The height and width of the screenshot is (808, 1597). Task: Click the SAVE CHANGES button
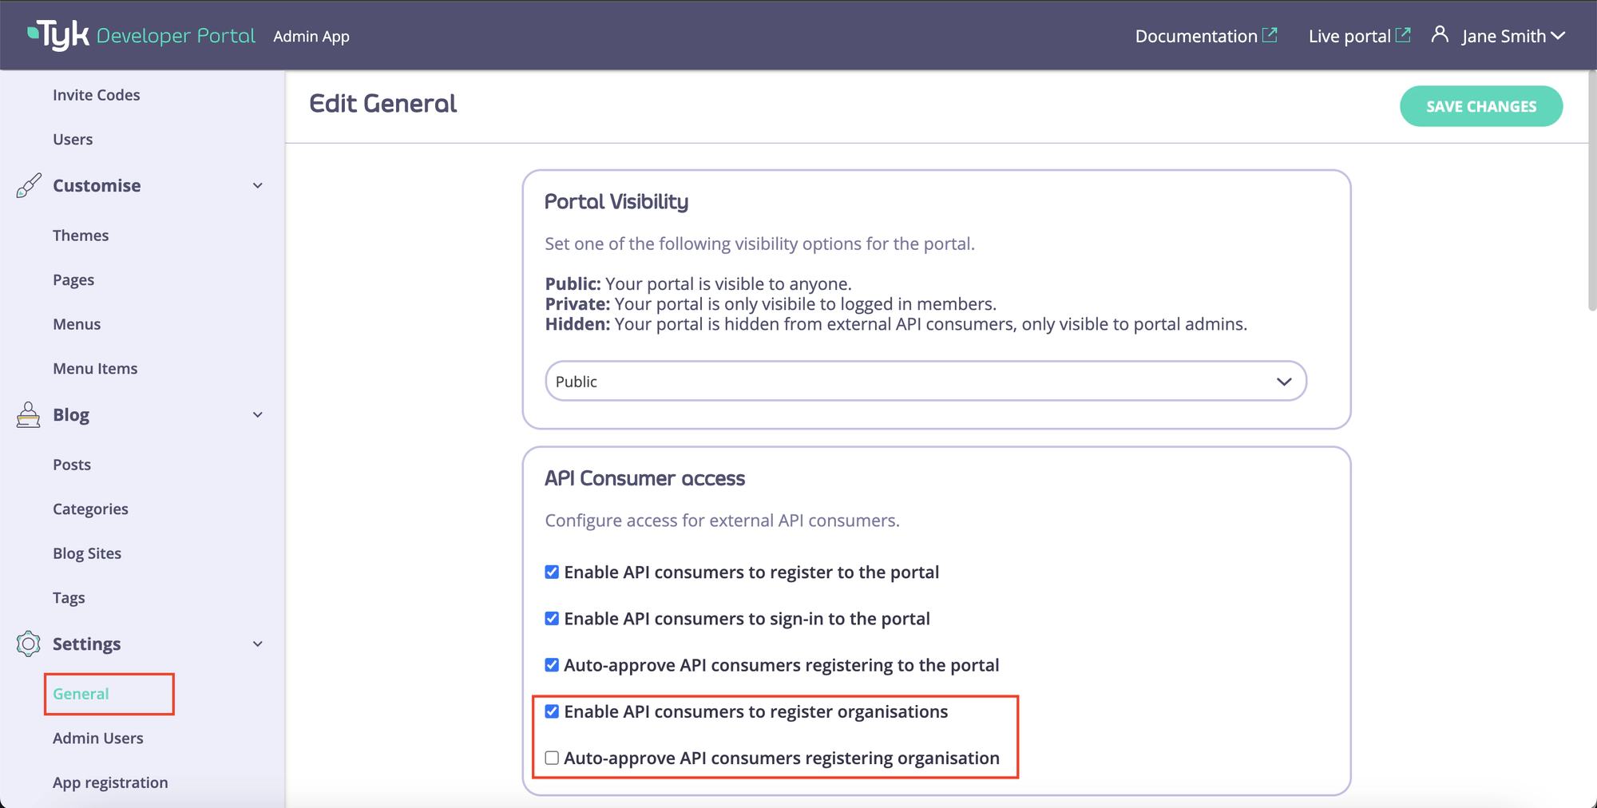point(1480,105)
